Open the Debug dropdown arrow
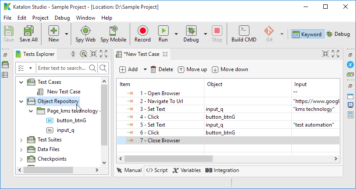Image resolution: width=356 pixels, height=189 pixels. [205, 34]
